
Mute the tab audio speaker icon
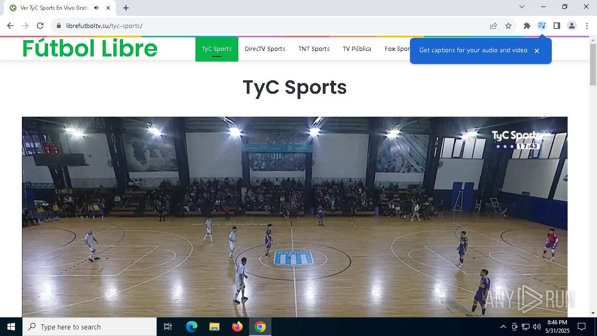tap(96, 8)
